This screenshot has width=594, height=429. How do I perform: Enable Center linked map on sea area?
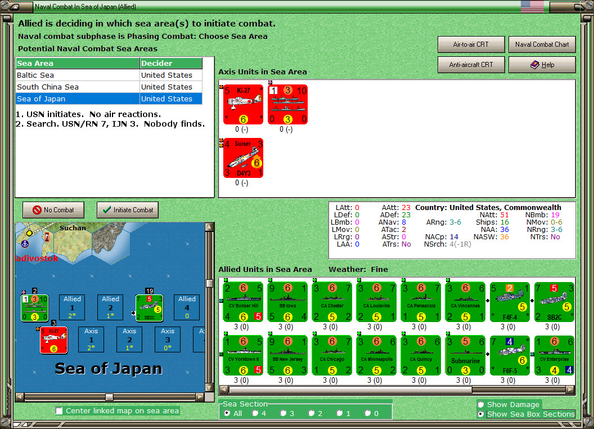[x=59, y=411]
